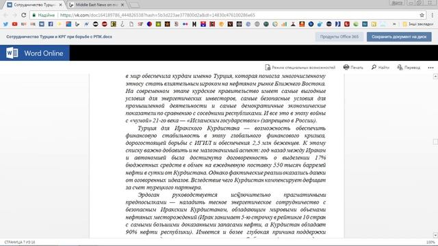Click the document filename title text
Viewport: 438px width, 246px height.
(59, 37)
